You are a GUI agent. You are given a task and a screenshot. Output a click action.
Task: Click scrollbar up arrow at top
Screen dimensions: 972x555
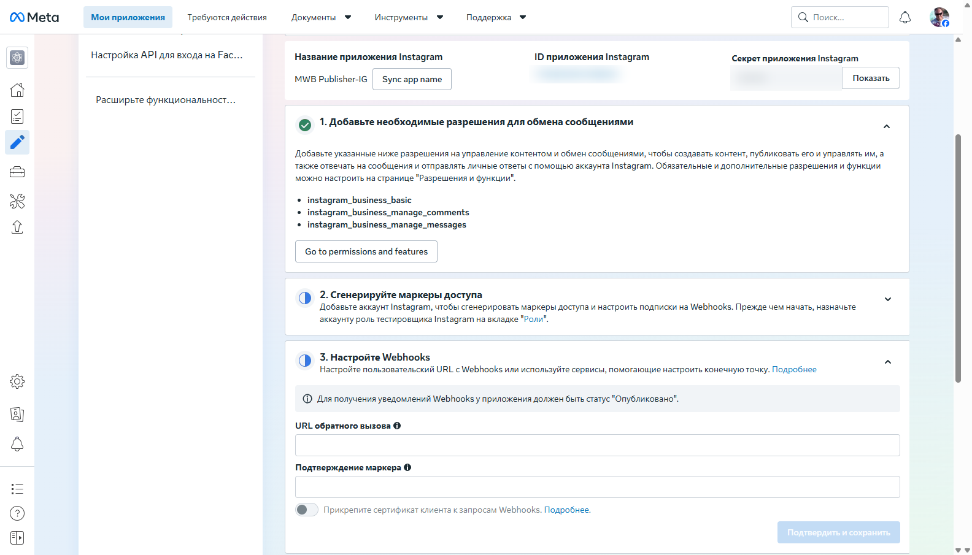pyautogui.click(x=958, y=39)
